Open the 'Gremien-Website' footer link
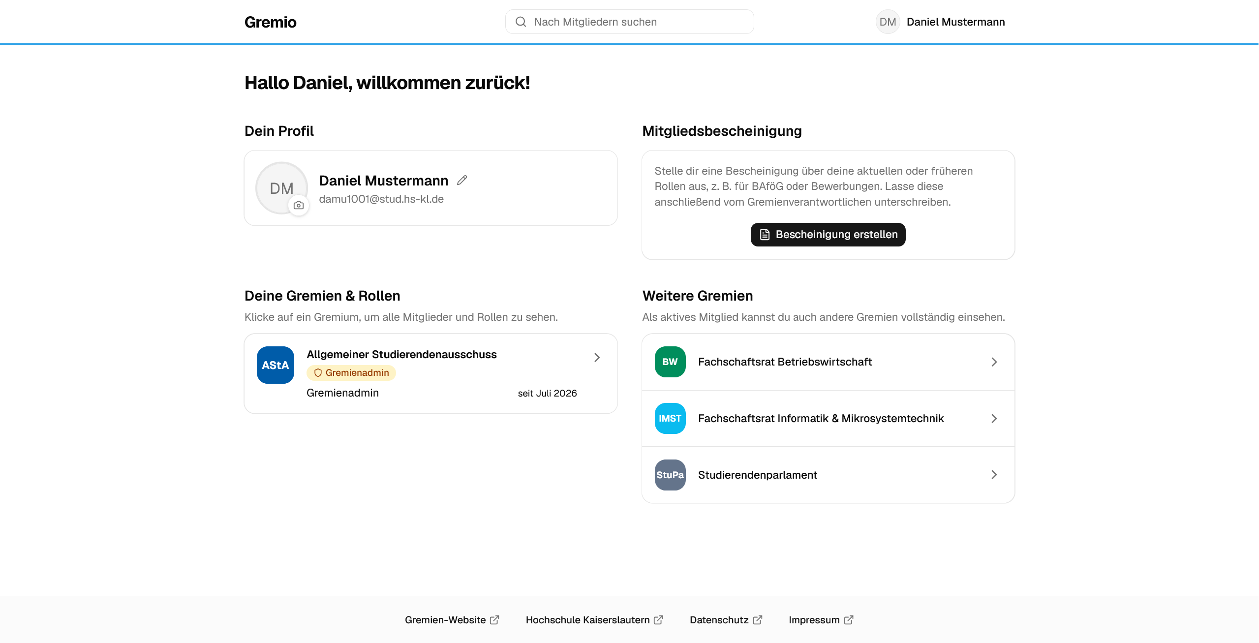The image size is (1259, 643). click(452, 620)
